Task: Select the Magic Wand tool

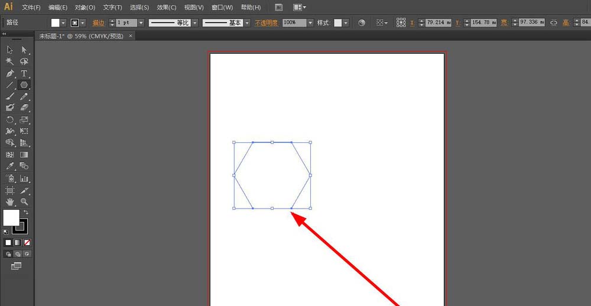Action: point(10,61)
